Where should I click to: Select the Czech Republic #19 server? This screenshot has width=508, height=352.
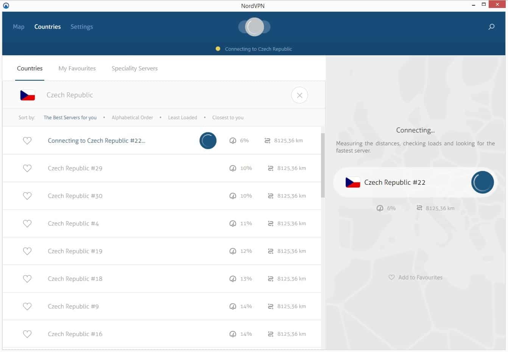pos(162,251)
